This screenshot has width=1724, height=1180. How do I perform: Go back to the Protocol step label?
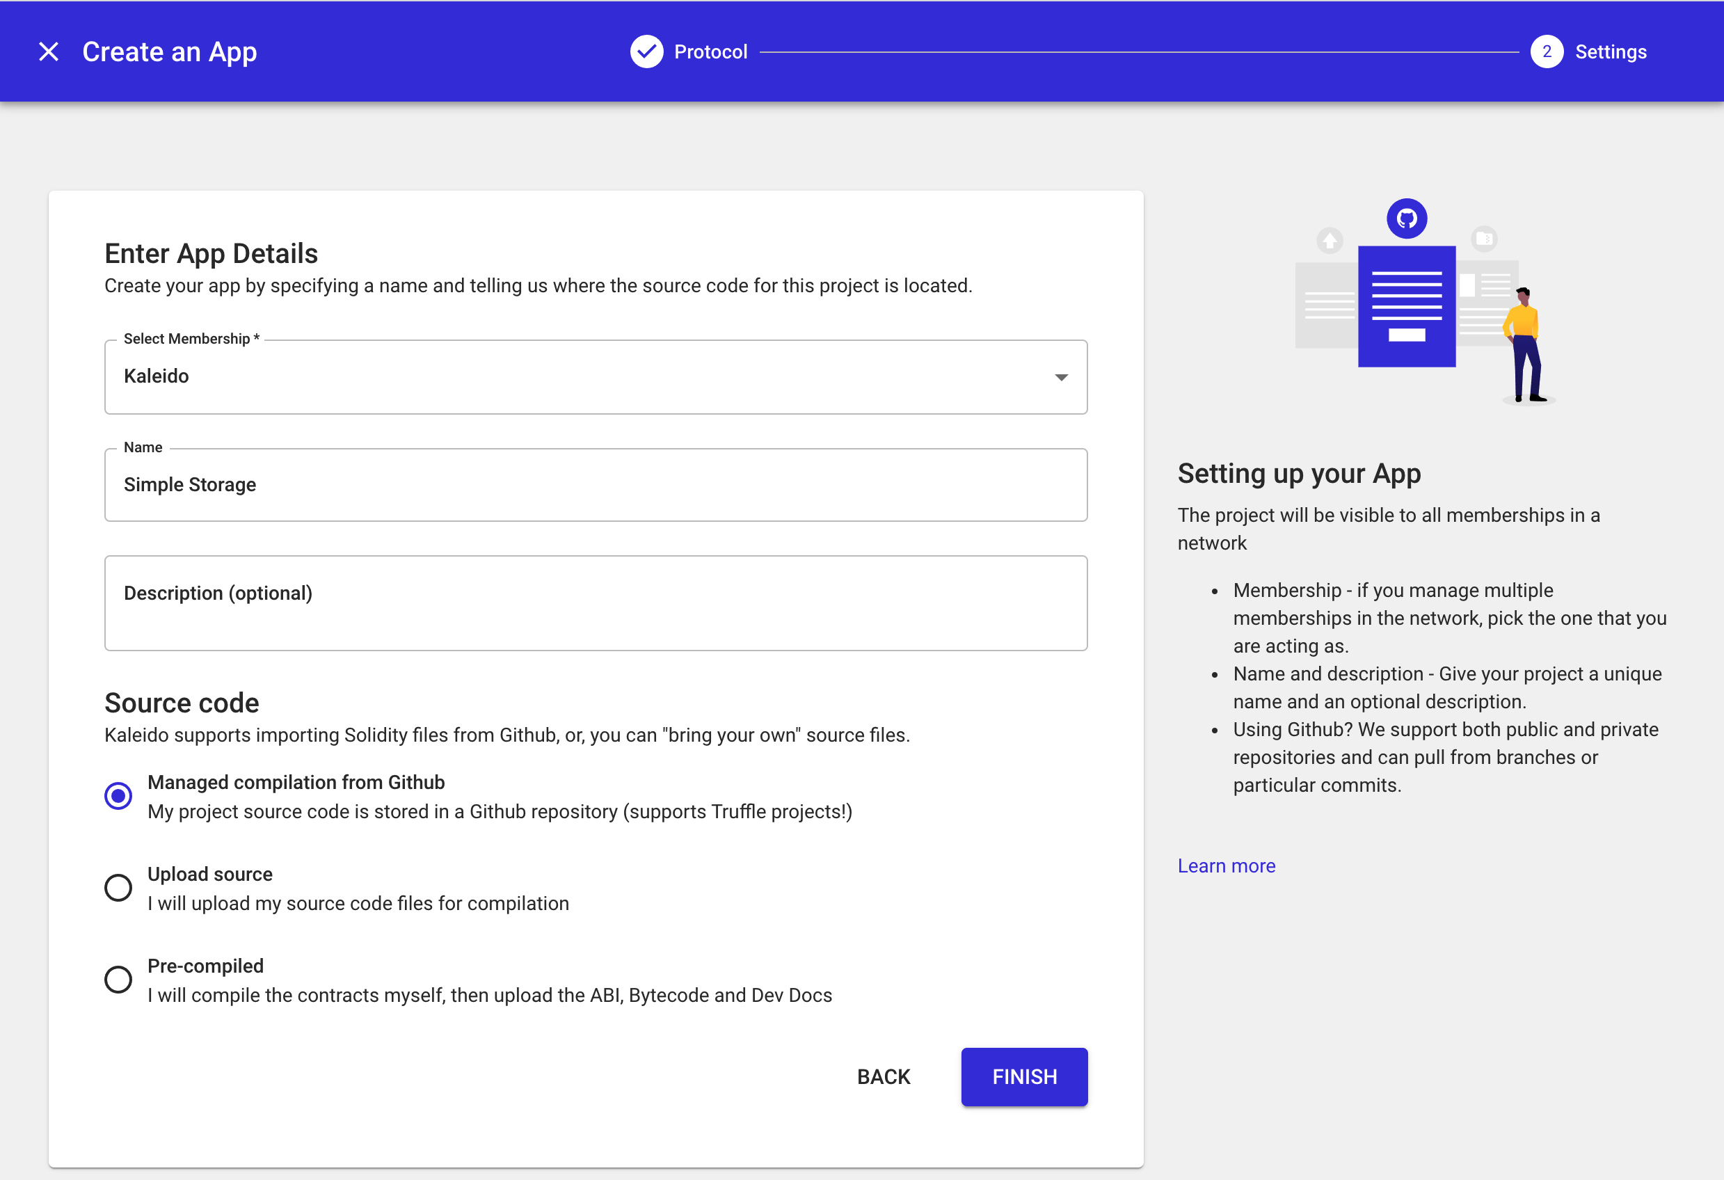[710, 52]
